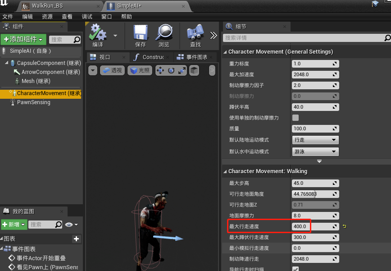Select the Event ActorBeginOverlap entry

point(37,258)
